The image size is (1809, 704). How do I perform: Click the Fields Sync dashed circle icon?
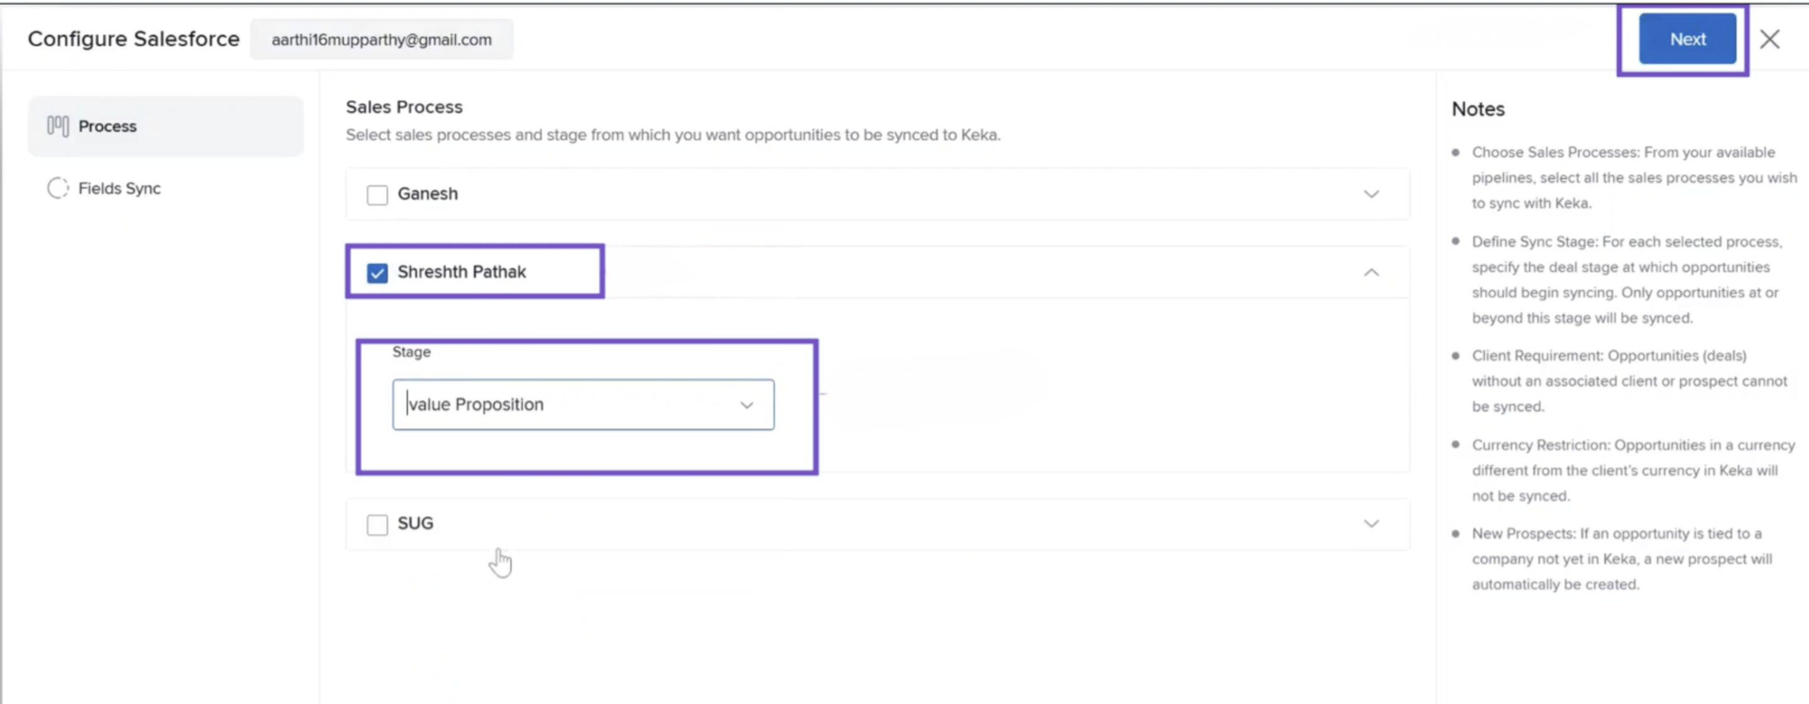[58, 188]
